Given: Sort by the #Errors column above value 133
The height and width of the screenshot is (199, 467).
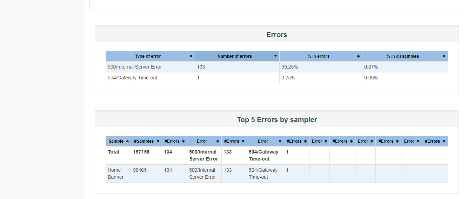Looking at the screenshot, I should (234, 141).
